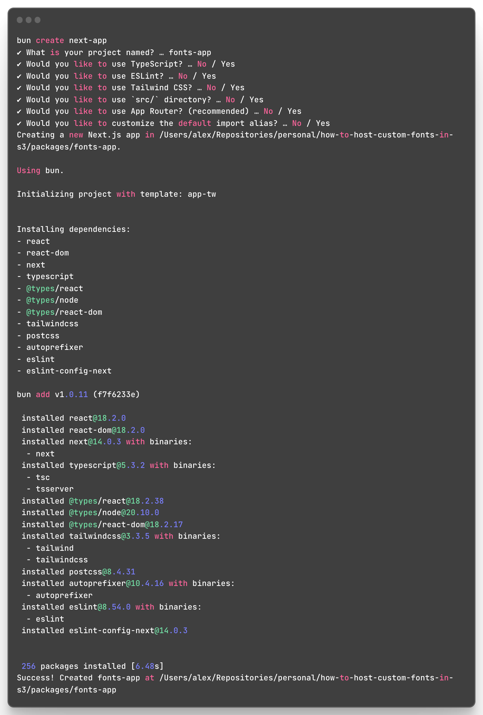The image size is (483, 715).
Task: Click the "- next" binary entry
Action: [x=40, y=454]
